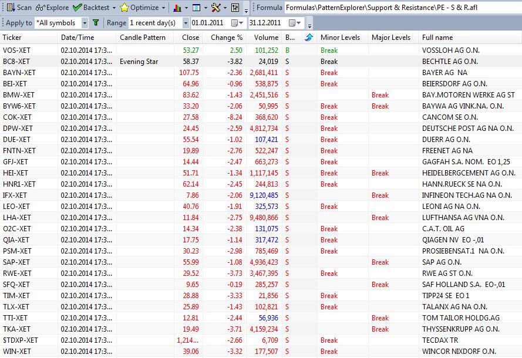
Task: Select the QIA-XET ticker
Action: tap(16, 240)
